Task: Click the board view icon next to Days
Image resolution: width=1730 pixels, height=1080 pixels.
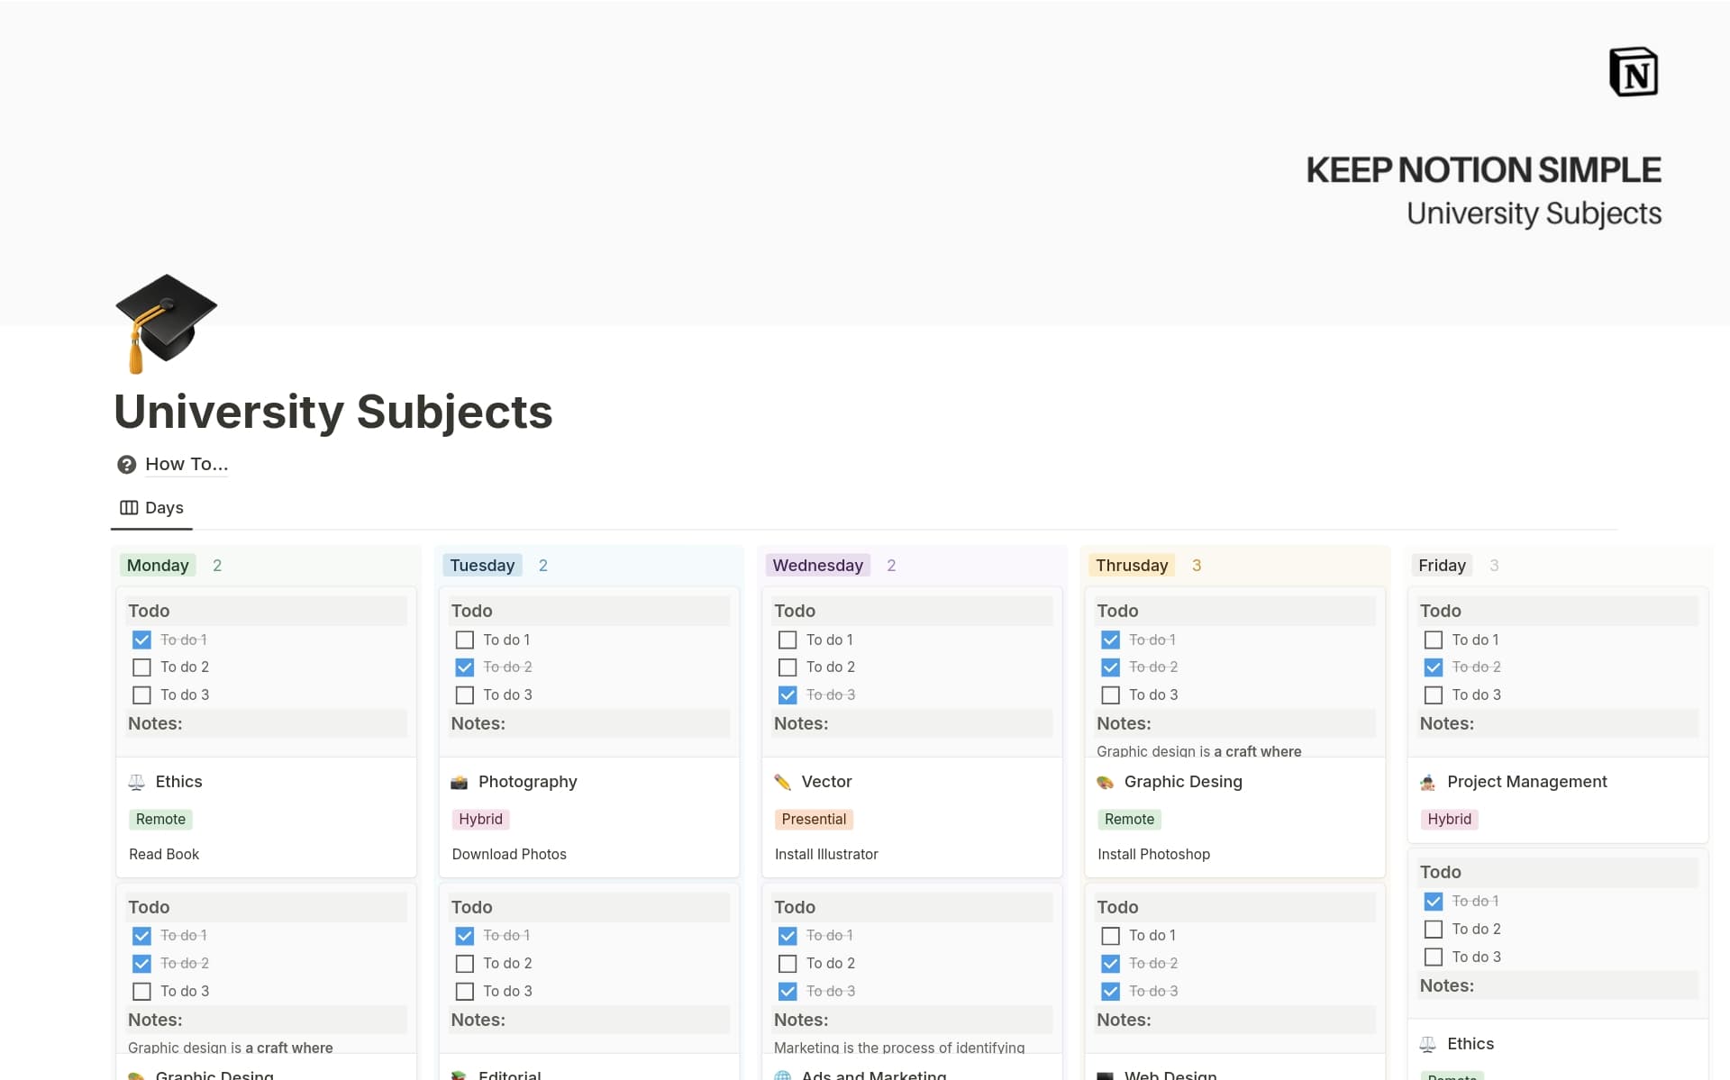Action: [127, 507]
